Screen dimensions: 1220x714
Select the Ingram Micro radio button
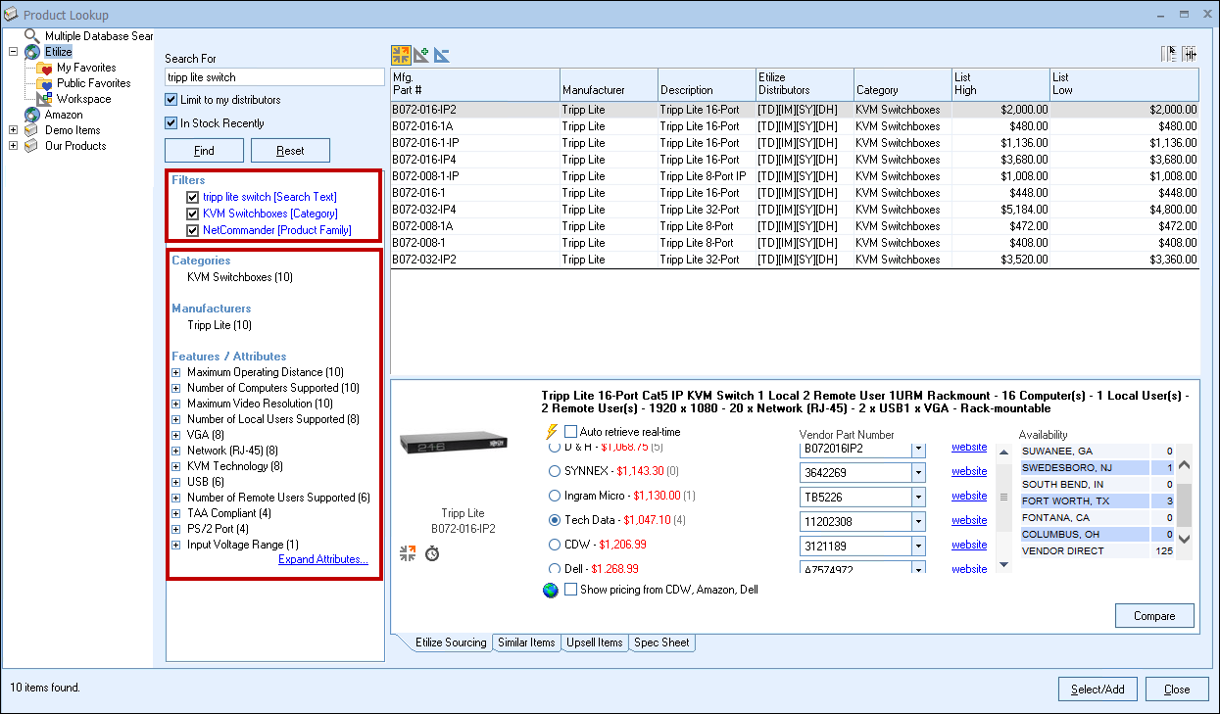pyautogui.click(x=556, y=496)
